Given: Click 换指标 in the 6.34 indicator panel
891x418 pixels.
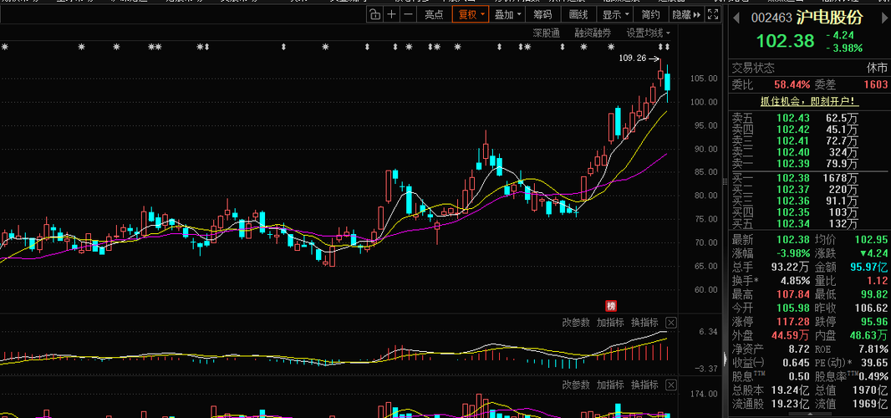Looking at the screenshot, I should click(644, 323).
